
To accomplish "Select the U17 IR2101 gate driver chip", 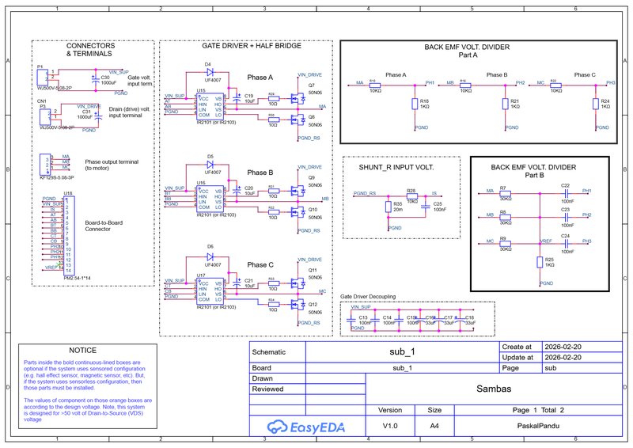I will [x=210, y=291].
